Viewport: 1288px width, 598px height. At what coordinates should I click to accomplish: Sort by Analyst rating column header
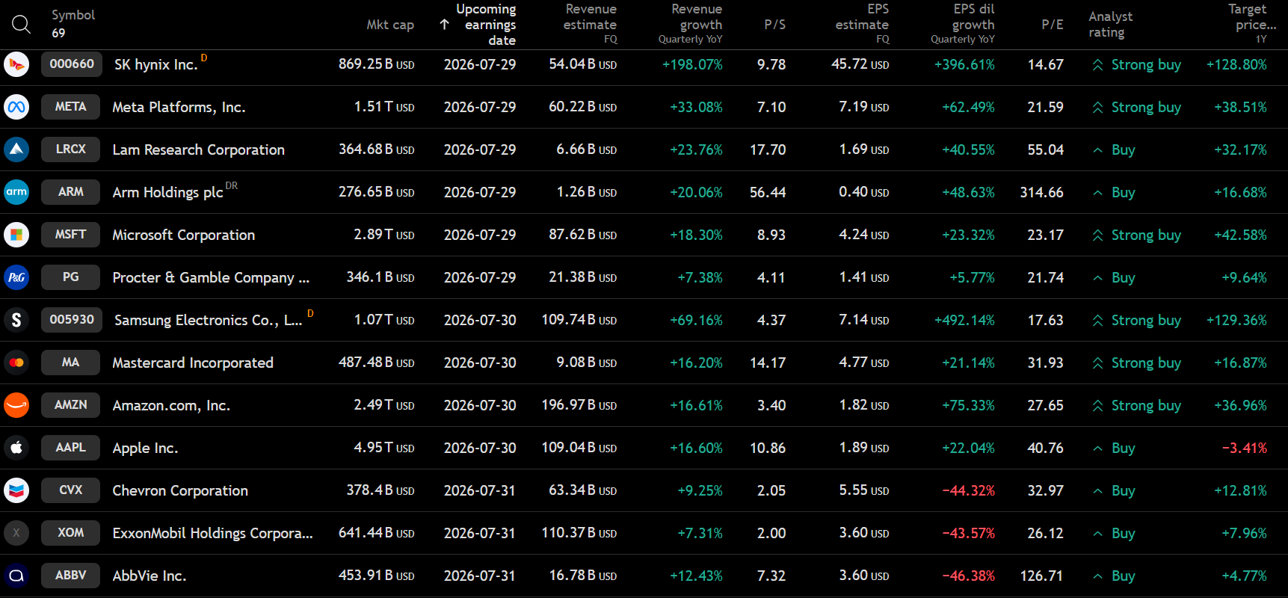click(1111, 25)
